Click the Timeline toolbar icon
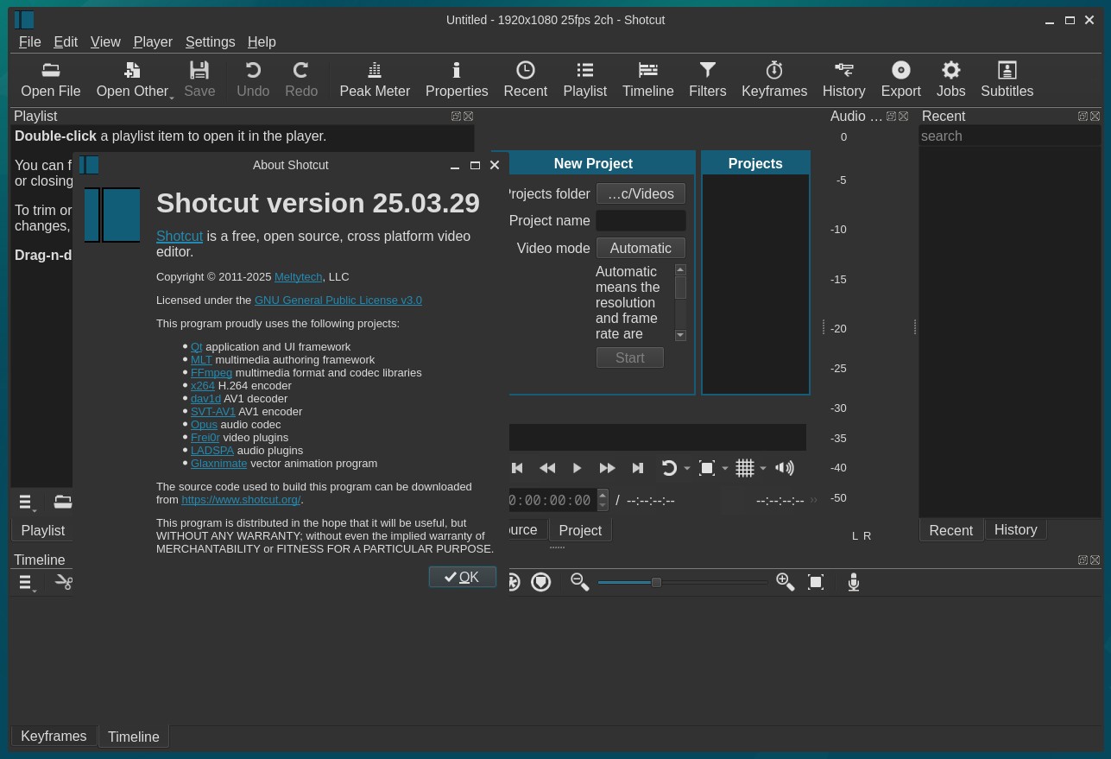The height and width of the screenshot is (759, 1111). pos(647,79)
